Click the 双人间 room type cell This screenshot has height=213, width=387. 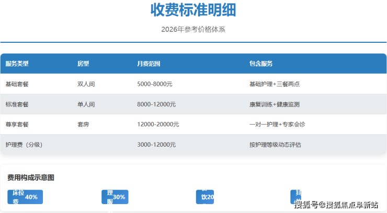pos(86,84)
